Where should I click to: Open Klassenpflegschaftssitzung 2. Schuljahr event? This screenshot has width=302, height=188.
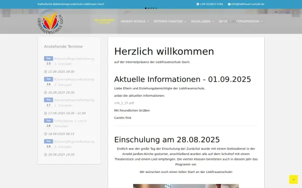[x=74, y=82]
